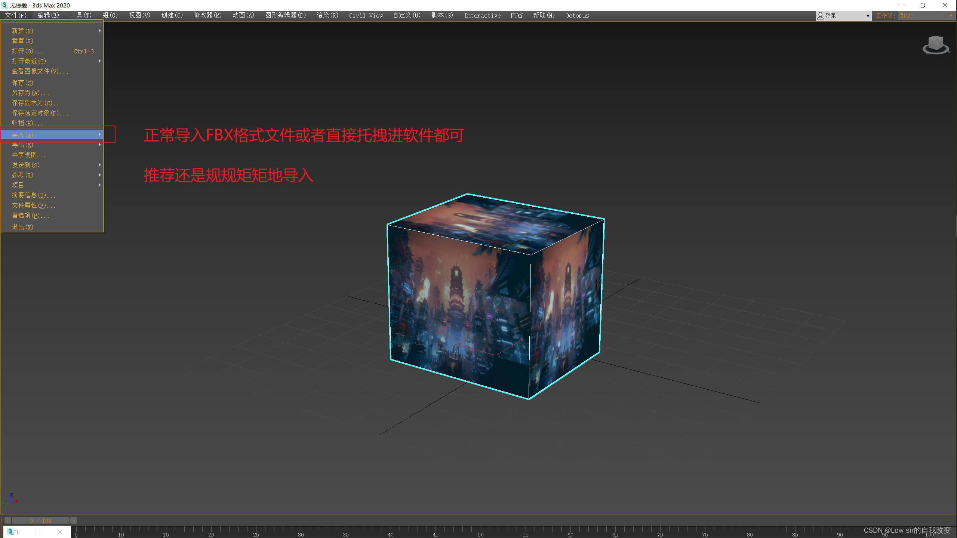Close the small floating panel at bottom left
This screenshot has width=957, height=538.
(x=60, y=532)
